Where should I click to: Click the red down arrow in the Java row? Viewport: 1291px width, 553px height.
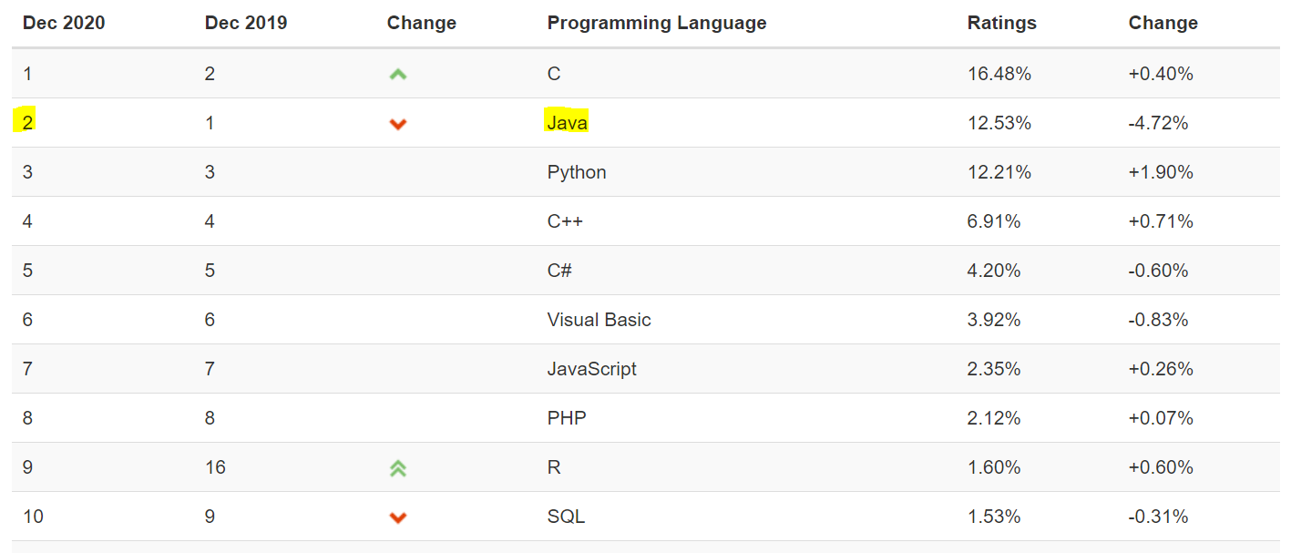tap(398, 124)
